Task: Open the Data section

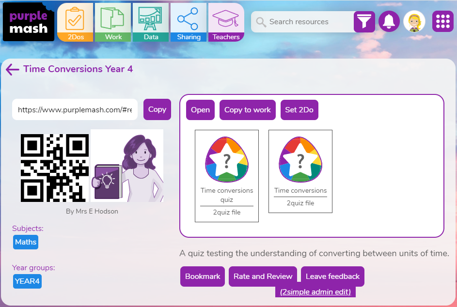Action: point(151,21)
